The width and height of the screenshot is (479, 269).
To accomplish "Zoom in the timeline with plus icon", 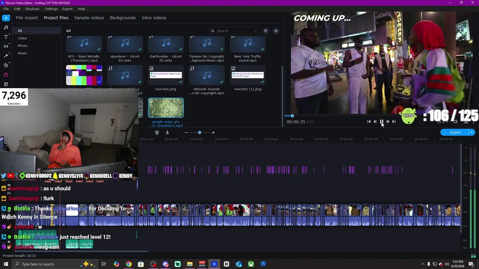I will (x=213, y=132).
